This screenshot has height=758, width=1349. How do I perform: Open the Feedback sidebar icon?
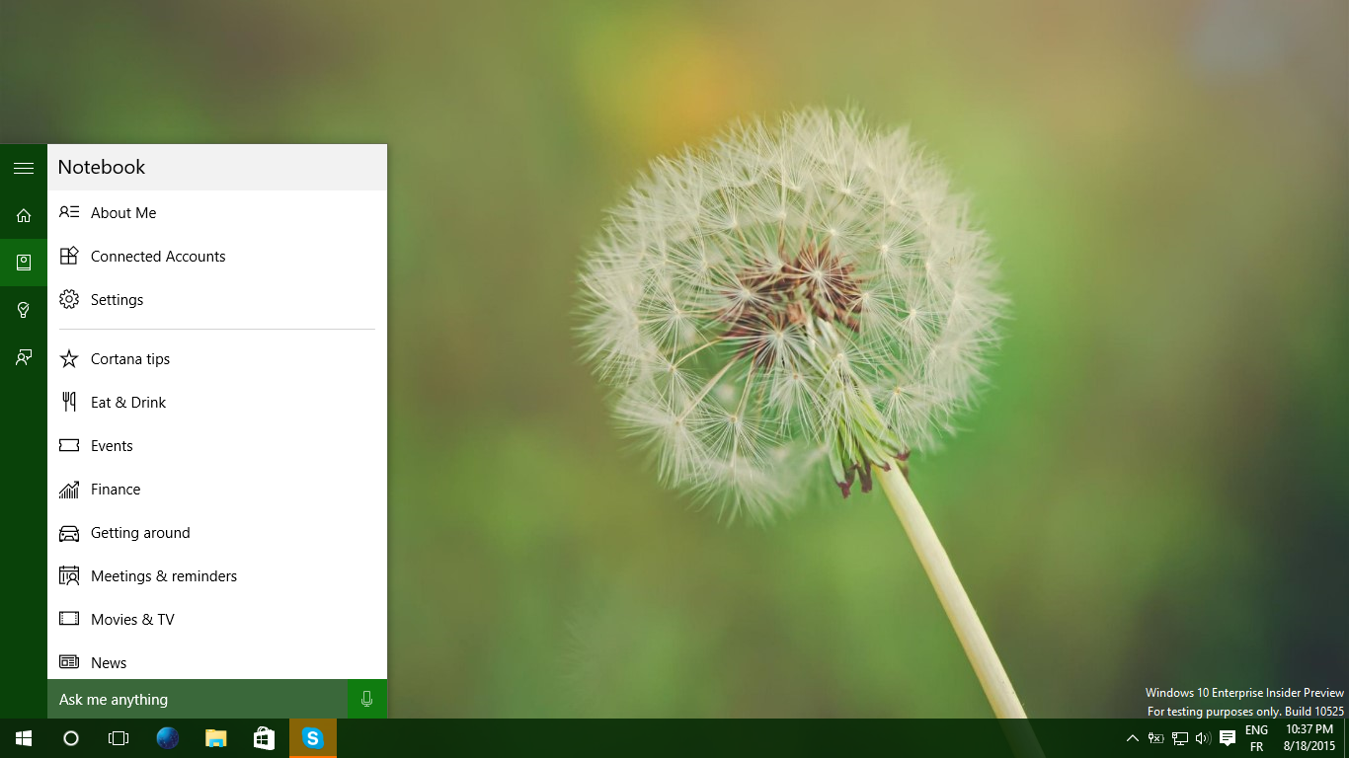[x=24, y=357]
